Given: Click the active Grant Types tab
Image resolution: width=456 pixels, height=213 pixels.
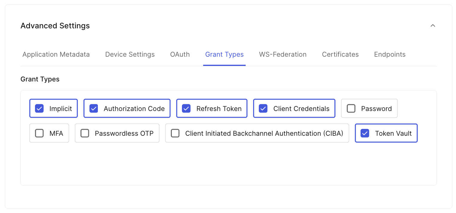Looking at the screenshot, I should 224,54.
